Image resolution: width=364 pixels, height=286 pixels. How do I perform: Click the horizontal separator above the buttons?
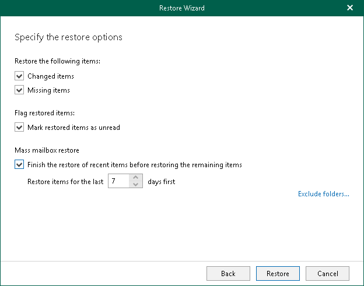[182, 260]
